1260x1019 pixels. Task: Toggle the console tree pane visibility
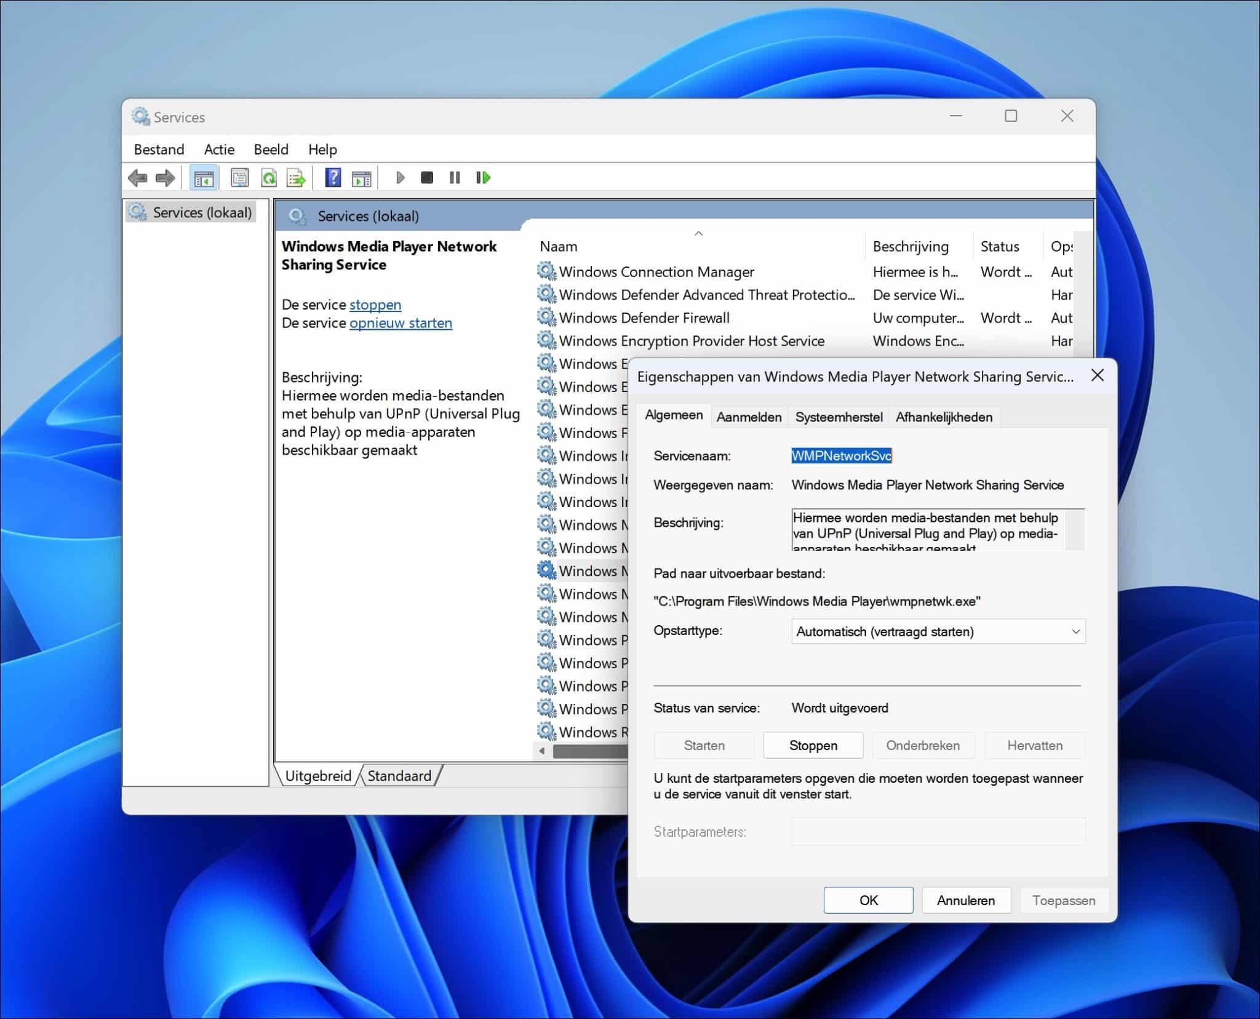205,178
